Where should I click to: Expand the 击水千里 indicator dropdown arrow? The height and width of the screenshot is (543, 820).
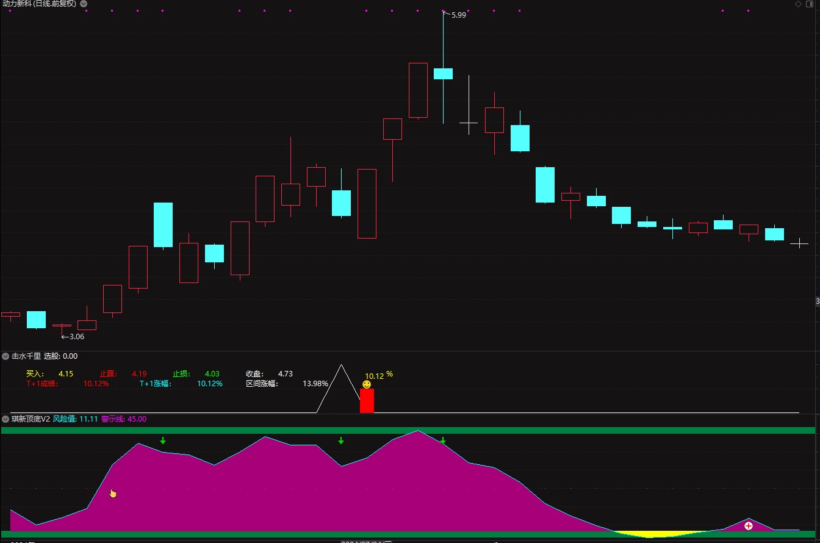pos(5,356)
